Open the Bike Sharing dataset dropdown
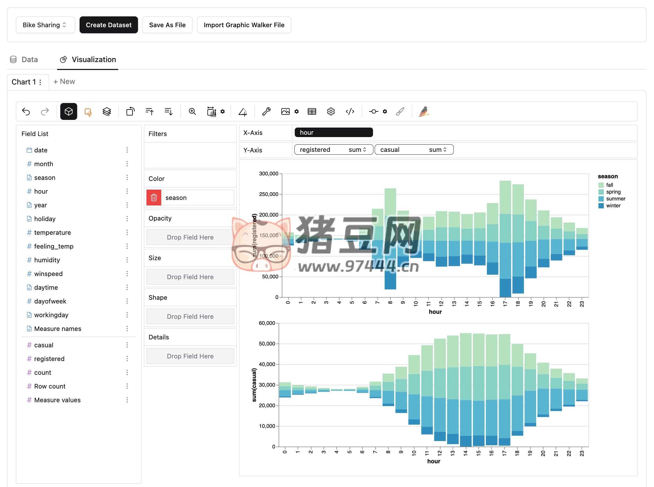654x487 pixels. [45, 25]
